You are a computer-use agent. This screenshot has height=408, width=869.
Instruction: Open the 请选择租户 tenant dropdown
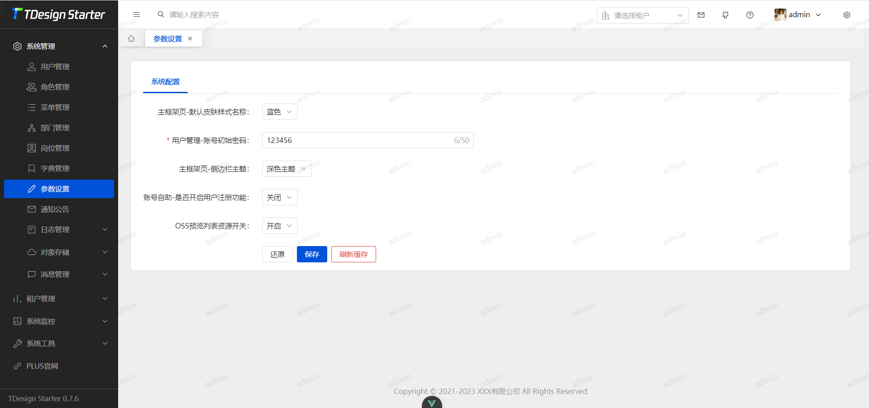(x=642, y=15)
